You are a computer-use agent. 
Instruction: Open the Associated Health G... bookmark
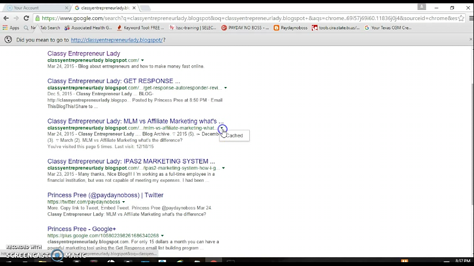coord(88,28)
